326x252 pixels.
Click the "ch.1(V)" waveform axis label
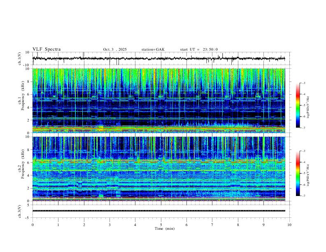click(x=19, y=58)
